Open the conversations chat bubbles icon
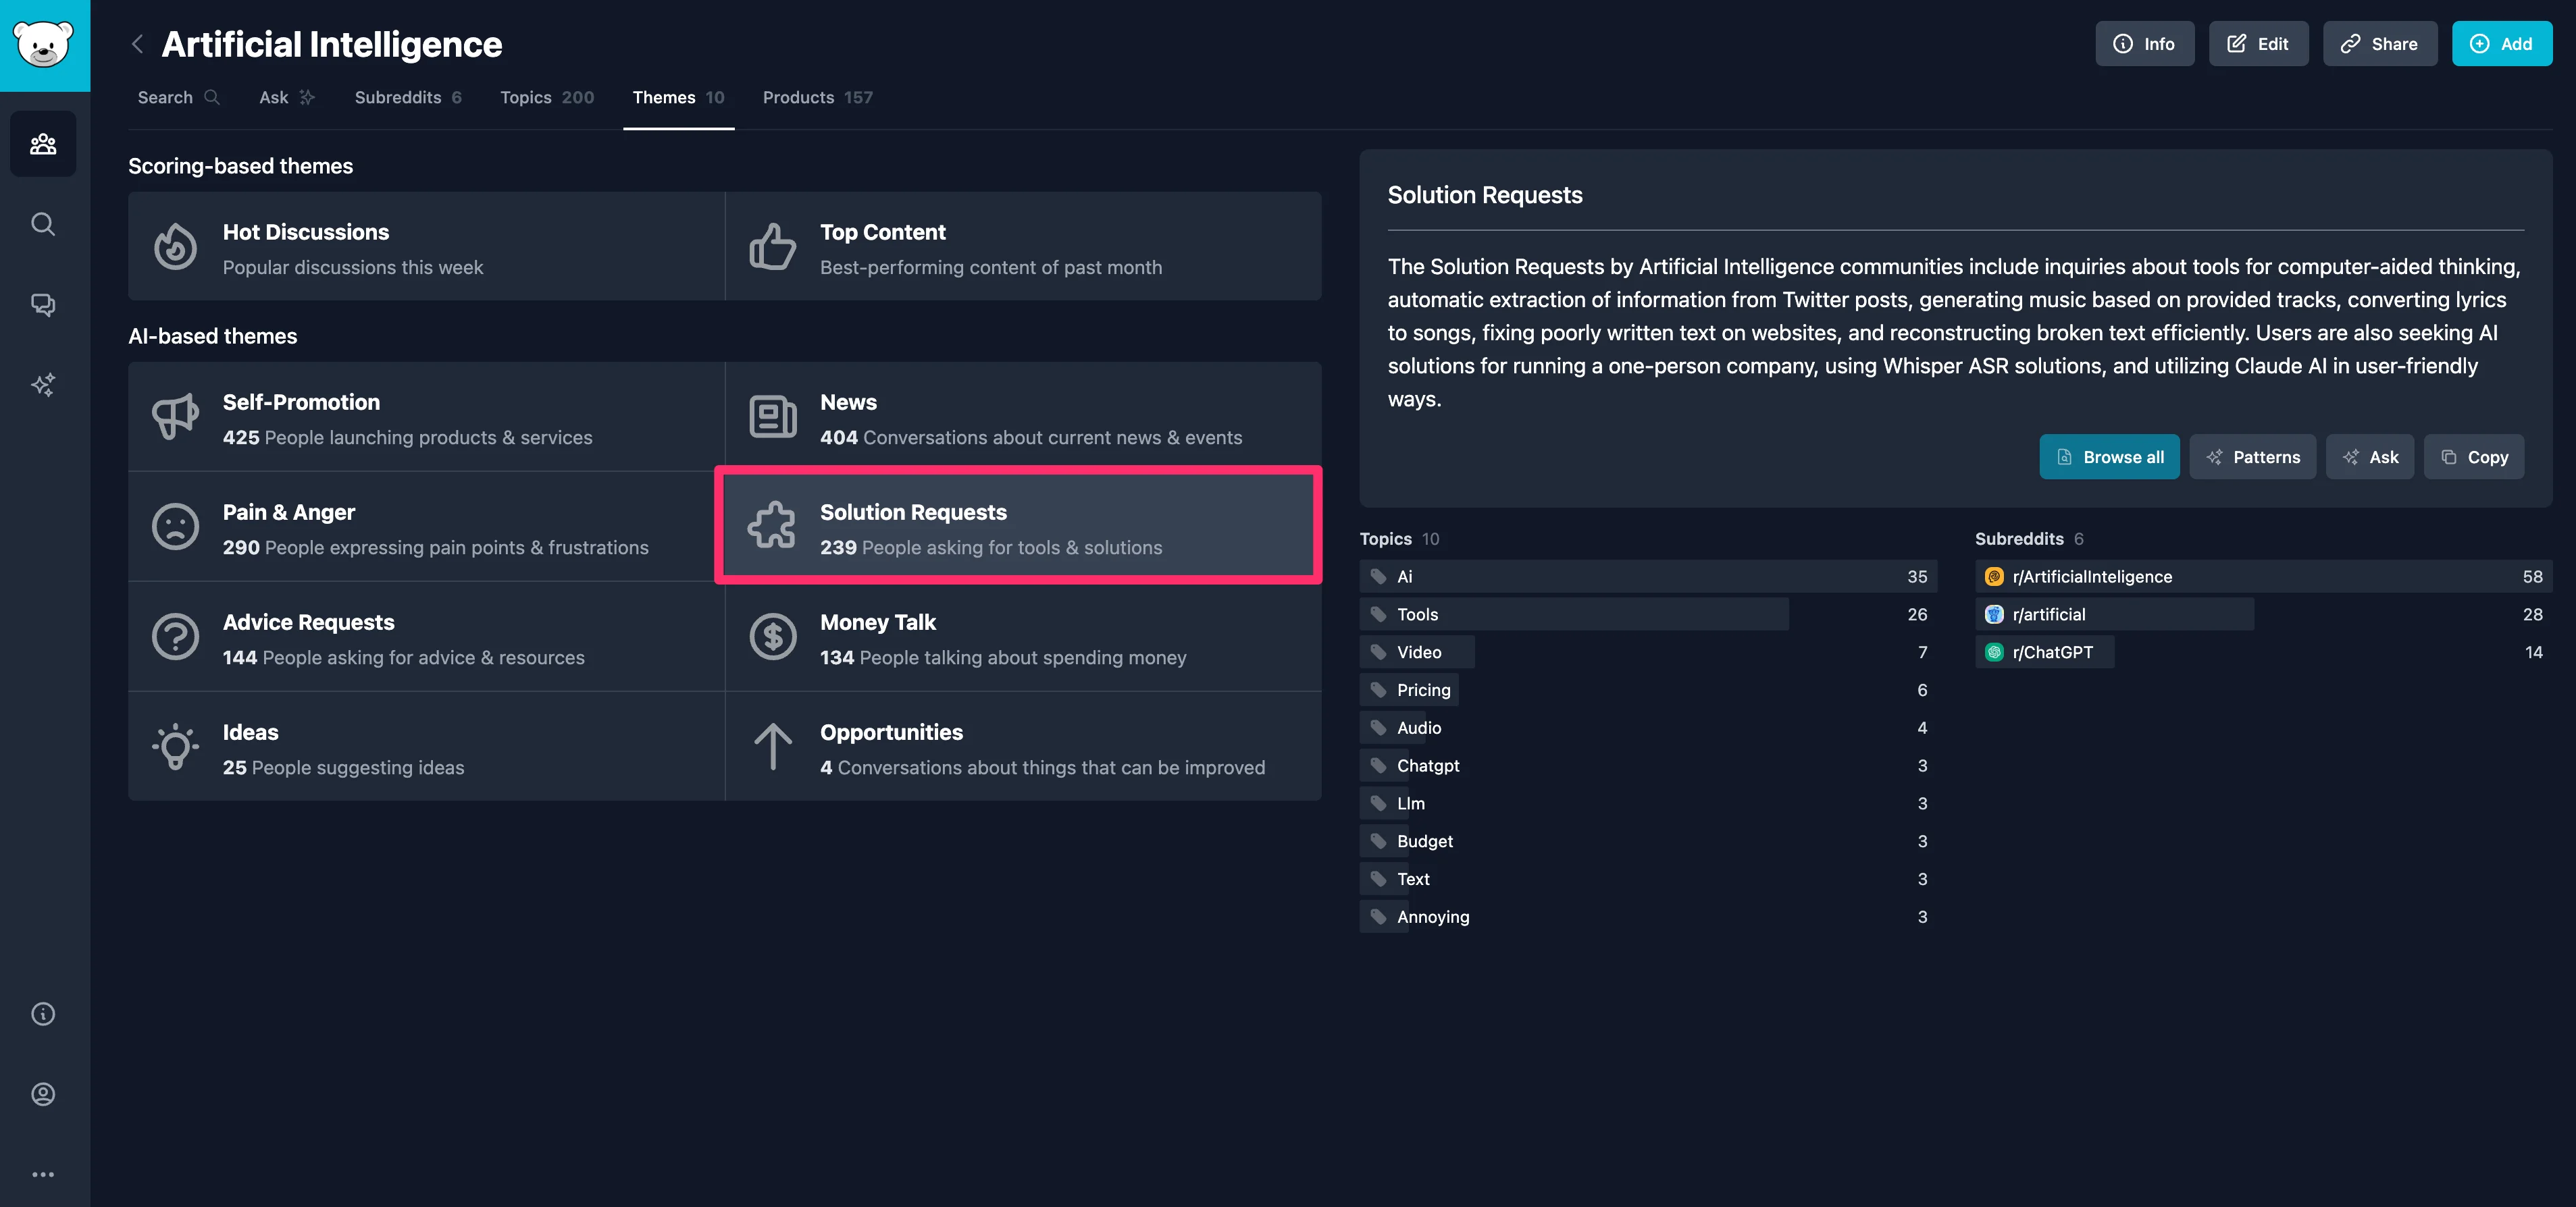This screenshot has height=1207, width=2576. pos(43,304)
